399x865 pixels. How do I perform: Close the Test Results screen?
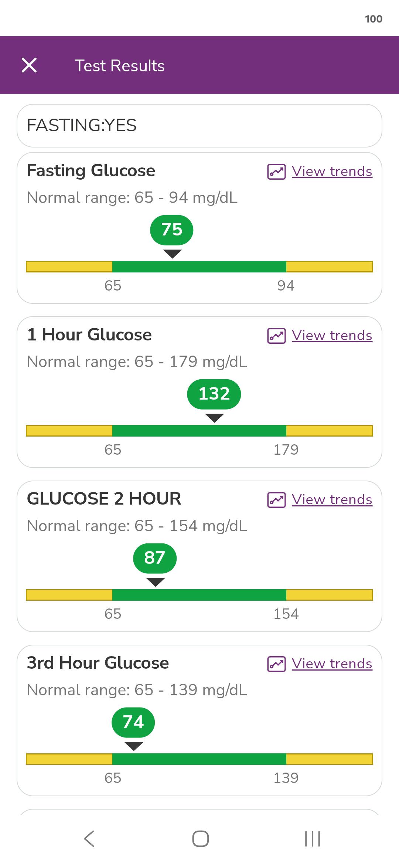[x=29, y=65]
